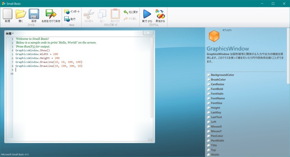Viewport: 290px width, 157px height.
Task: Click the 'Press Run(F5) for output.' comment
Action: pyautogui.click(x=33, y=47)
